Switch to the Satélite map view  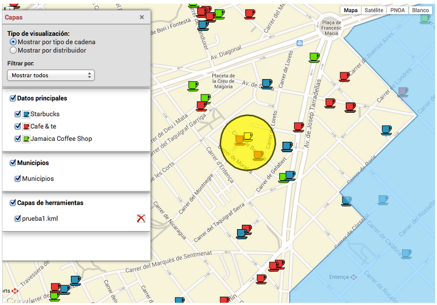coord(373,10)
